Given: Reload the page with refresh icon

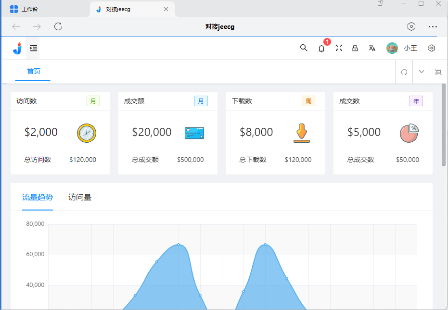Looking at the screenshot, I should click(58, 26).
